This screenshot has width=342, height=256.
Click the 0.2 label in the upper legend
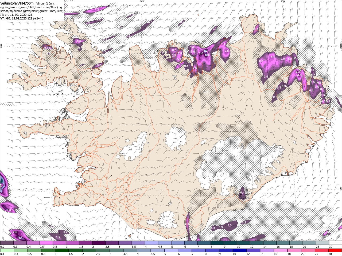(2, 247)
